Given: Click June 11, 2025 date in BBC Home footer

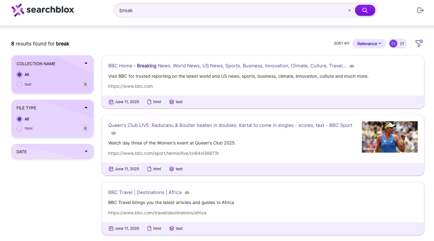Looking at the screenshot, I should coord(127,102).
